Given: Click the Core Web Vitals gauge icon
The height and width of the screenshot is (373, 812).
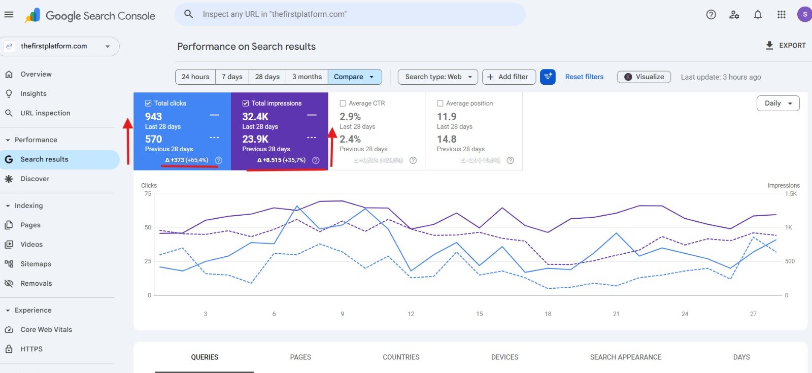Looking at the screenshot, I should click(9, 330).
